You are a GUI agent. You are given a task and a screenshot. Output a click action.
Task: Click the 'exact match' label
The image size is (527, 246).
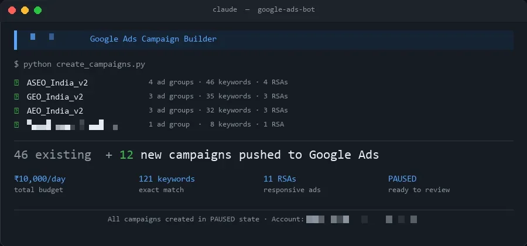pos(161,190)
